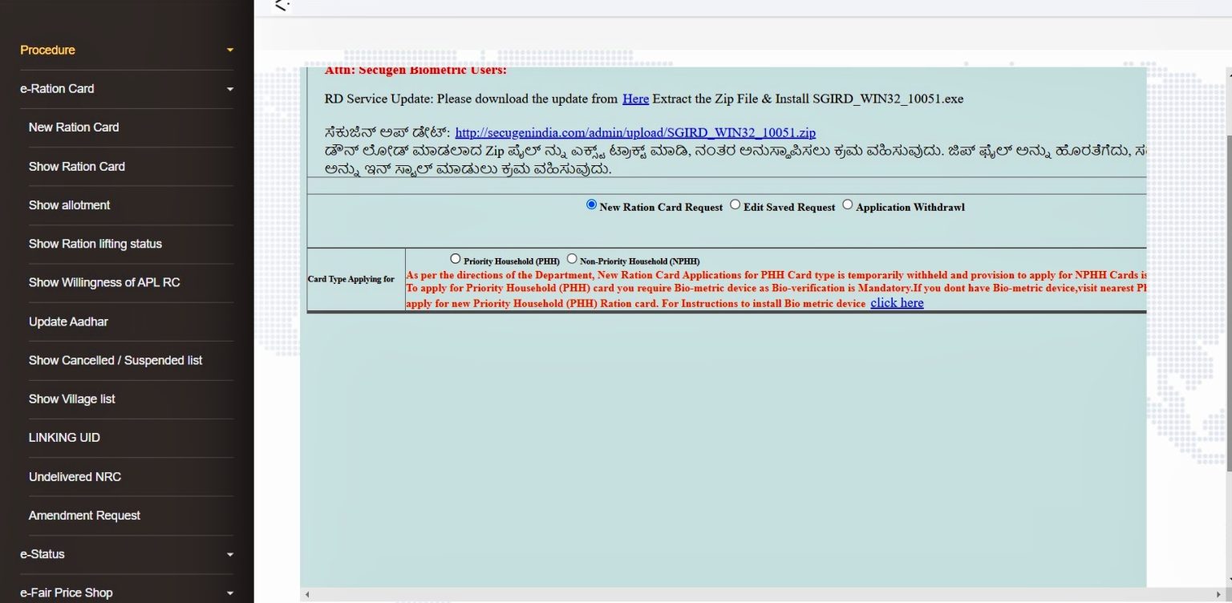1232x603 pixels.
Task: Select Non-Priority Household (NPHH) card type
Action: tap(572, 258)
